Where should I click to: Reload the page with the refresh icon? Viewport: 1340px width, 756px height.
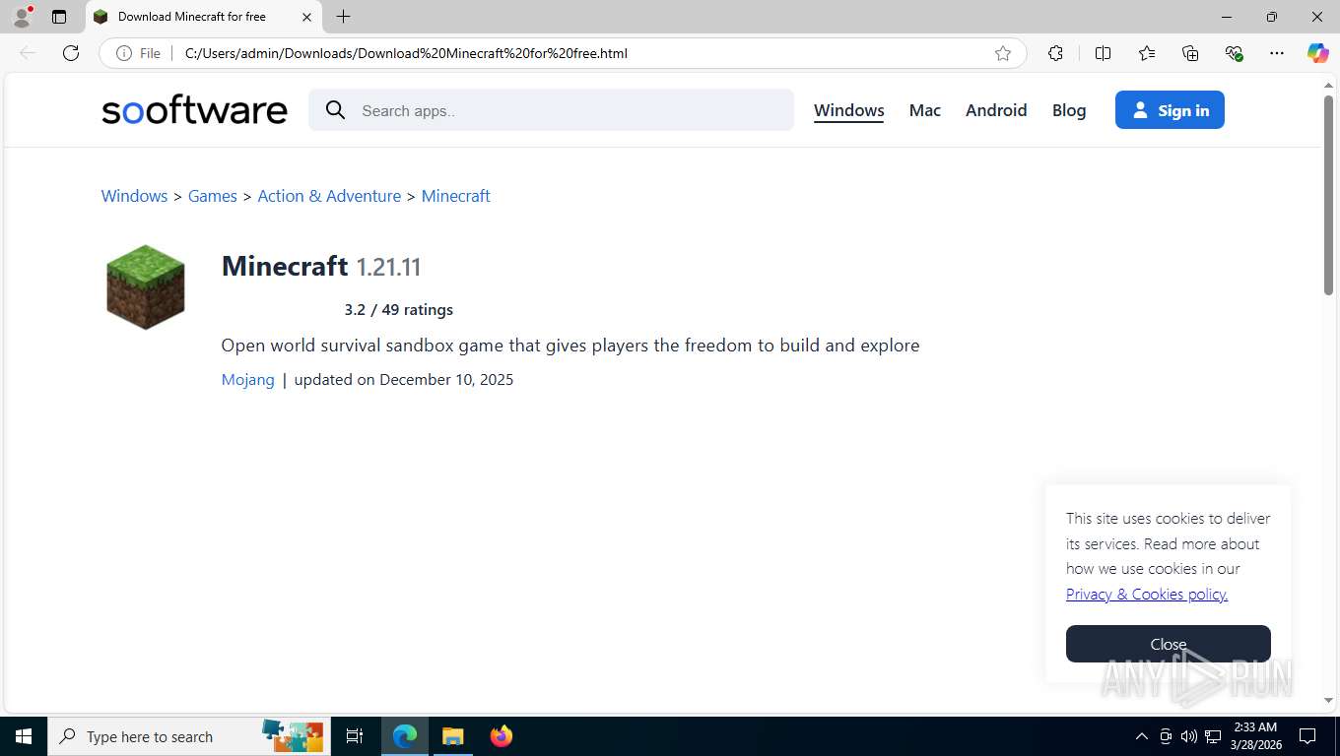click(71, 53)
